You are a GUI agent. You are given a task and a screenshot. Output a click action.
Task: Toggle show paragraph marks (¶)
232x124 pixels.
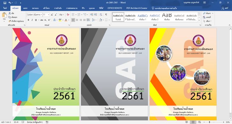pos(106,14)
